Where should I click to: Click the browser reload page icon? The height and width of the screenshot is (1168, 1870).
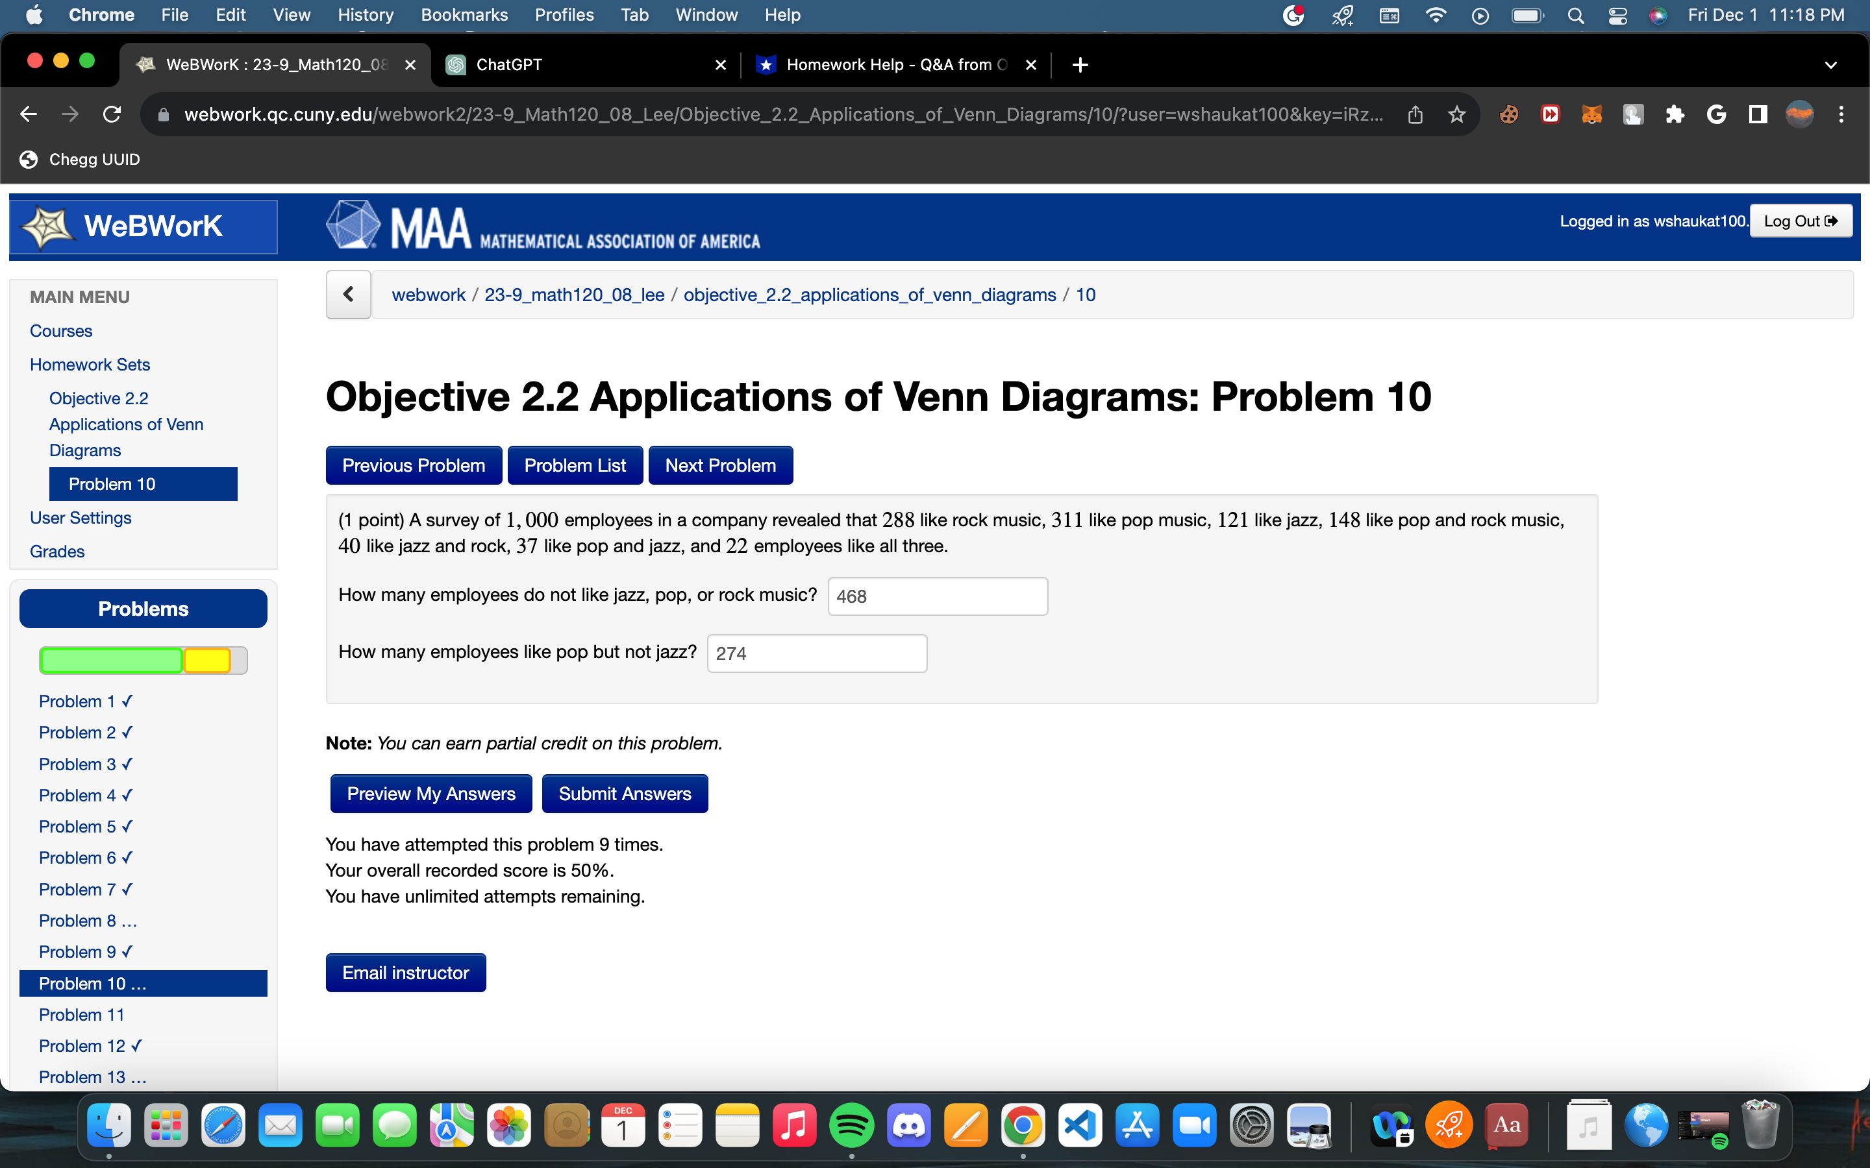(112, 114)
